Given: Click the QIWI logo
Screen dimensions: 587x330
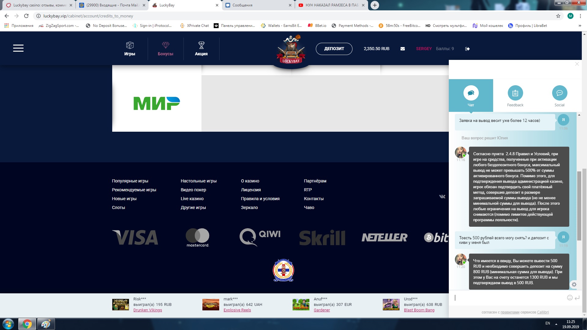Looking at the screenshot, I should coord(260,237).
